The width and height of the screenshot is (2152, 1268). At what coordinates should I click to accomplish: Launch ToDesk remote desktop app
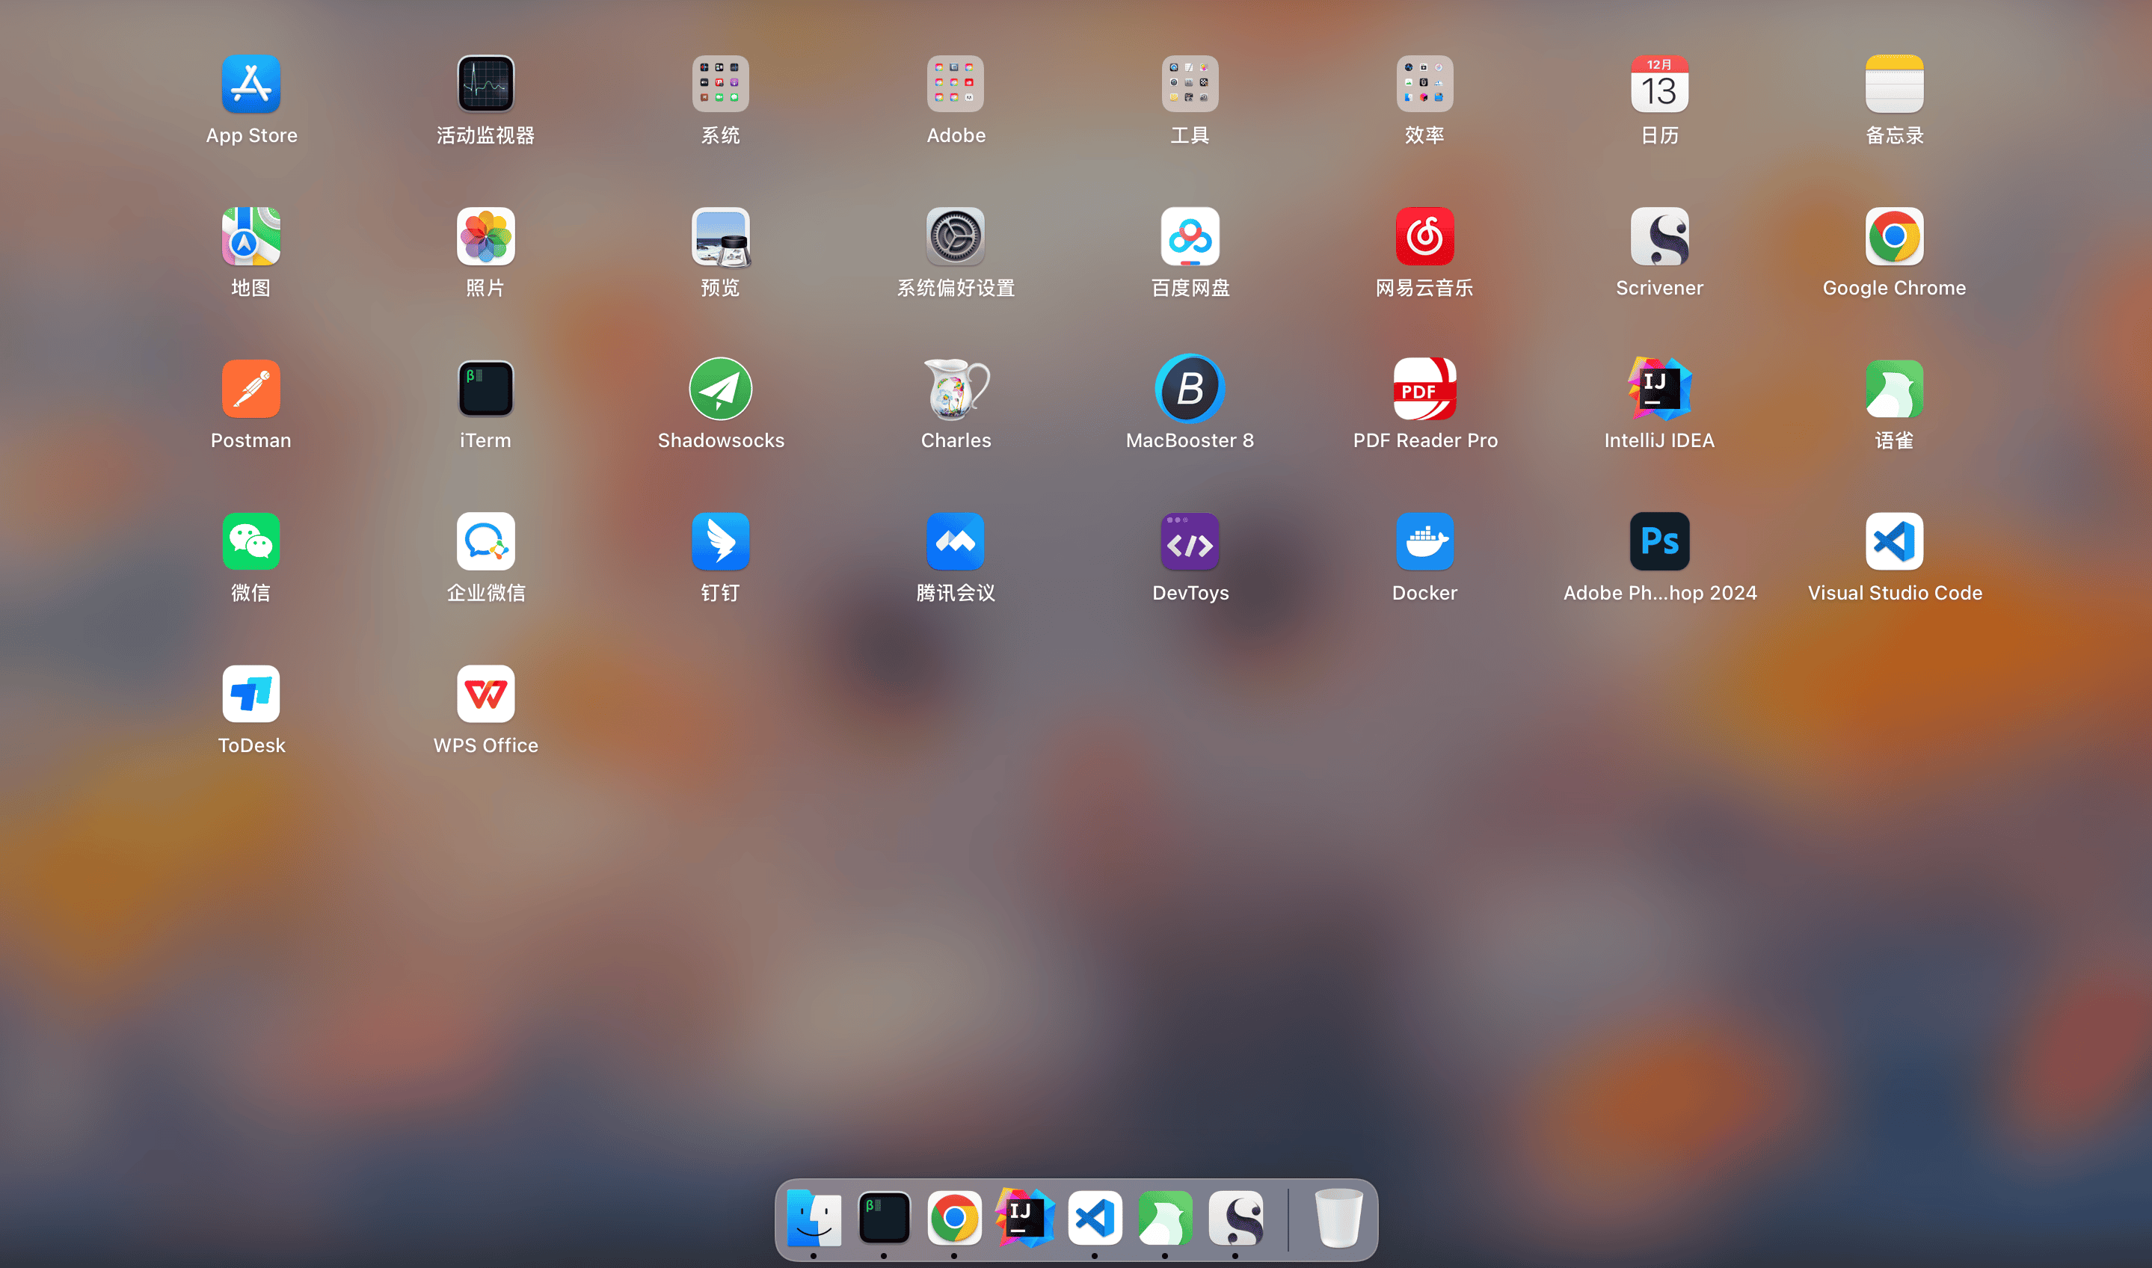[250, 694]
